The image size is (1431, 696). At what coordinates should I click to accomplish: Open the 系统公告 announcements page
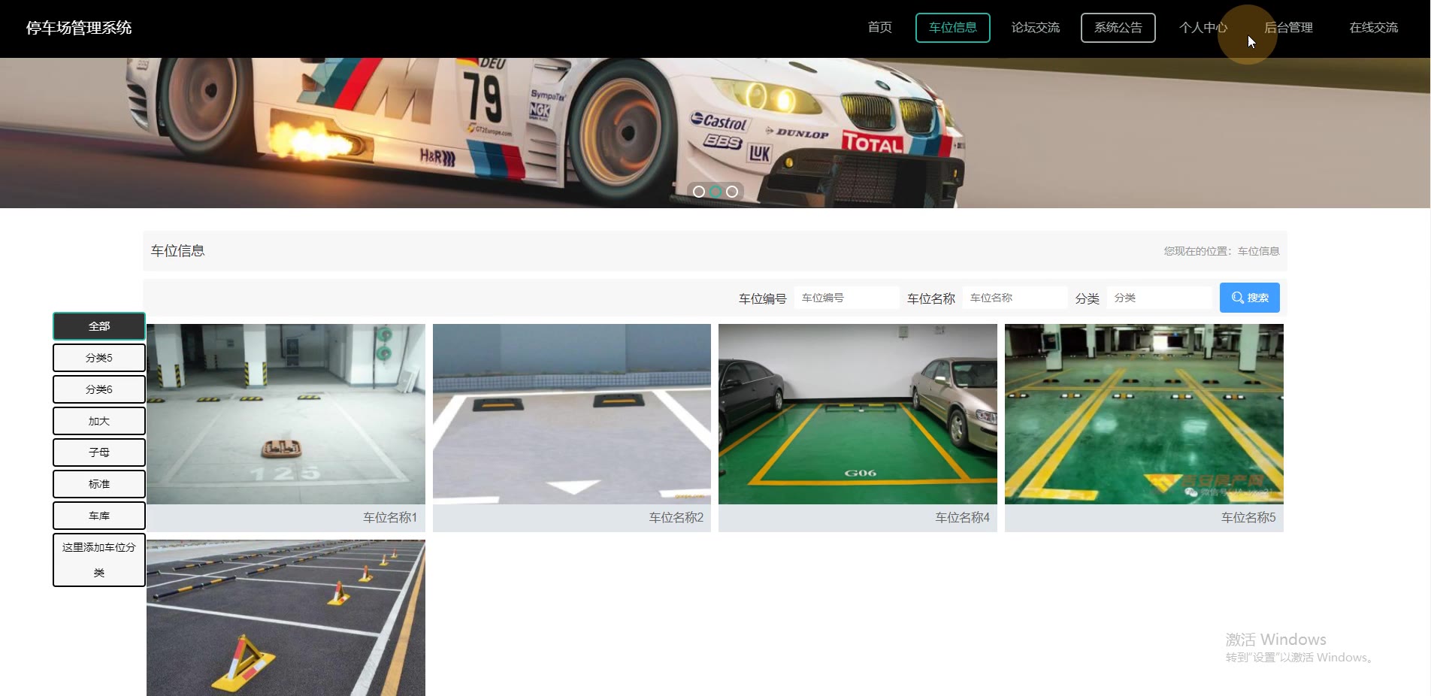click(1118, 28)
